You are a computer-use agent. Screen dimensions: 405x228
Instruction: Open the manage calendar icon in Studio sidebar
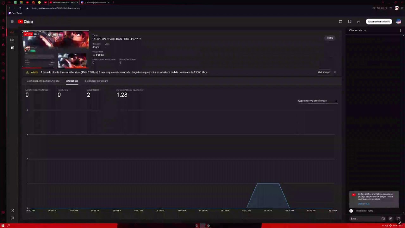pyautogui.click(x=12, y=47)
